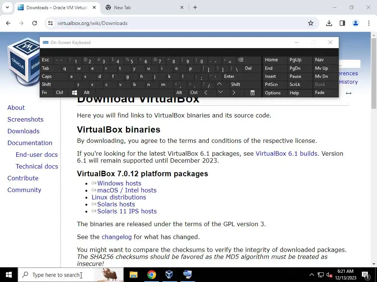Toggle ScrLk key on On-Screen Keyboard

[x=300, y=84]
